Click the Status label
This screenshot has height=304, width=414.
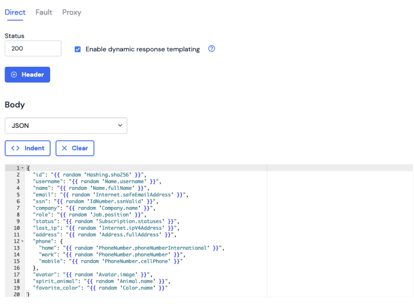(x=15, y=36)
